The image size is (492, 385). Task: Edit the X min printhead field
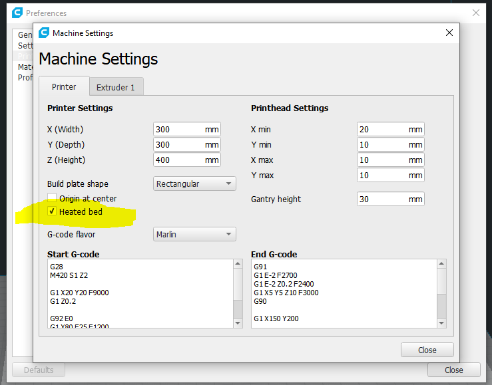(391, 129)
